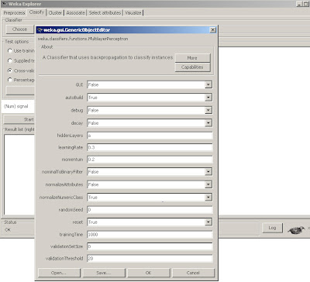This screenshot has height=282, width=310.
Task: Open the debug dropdown
Action: (208, 110)
